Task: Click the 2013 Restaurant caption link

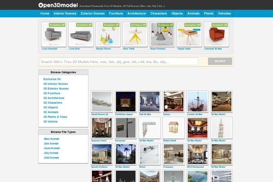Action: (195, 167)
